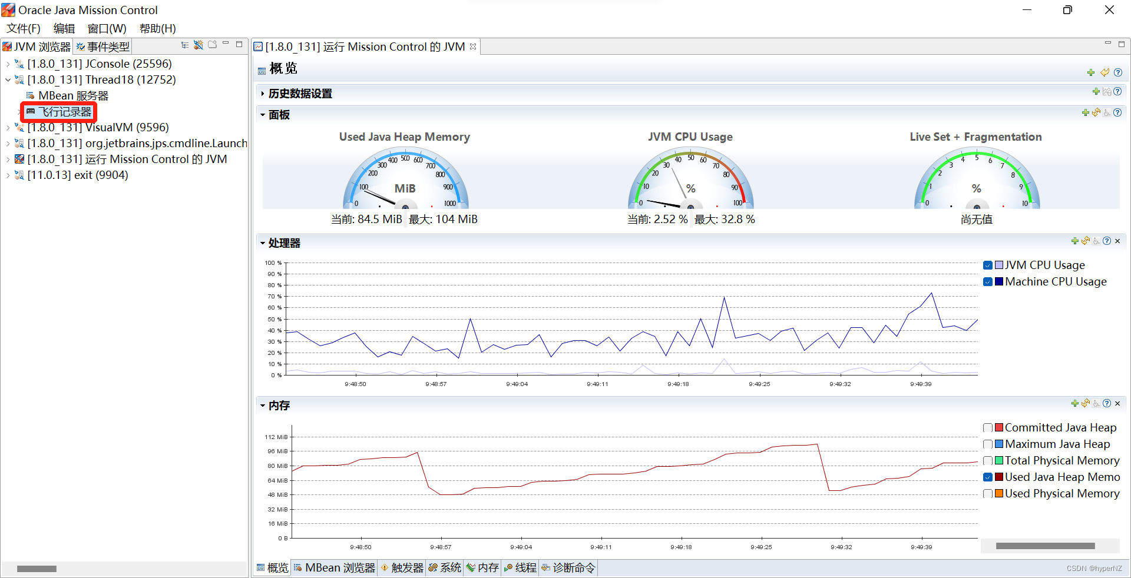Click green plus in 历史数据设置 section
The width and height of the screenshot is (1131, 578).
coord(1096,91)
